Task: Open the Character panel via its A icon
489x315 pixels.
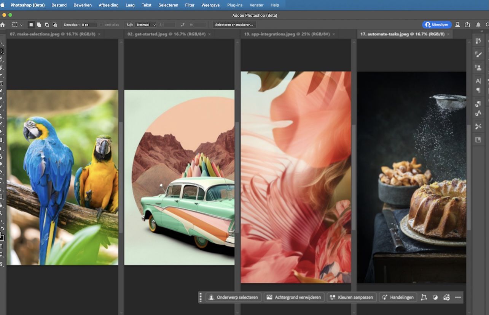Action: coord(478,81)
